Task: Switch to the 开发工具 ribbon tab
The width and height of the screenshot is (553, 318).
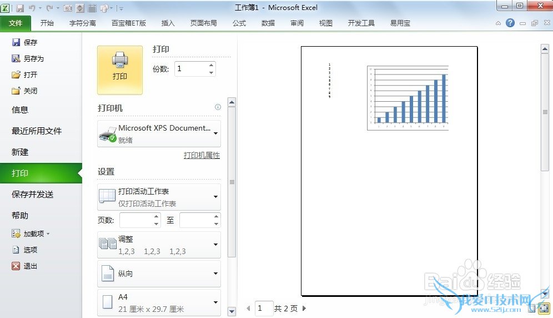Action: 361,23
